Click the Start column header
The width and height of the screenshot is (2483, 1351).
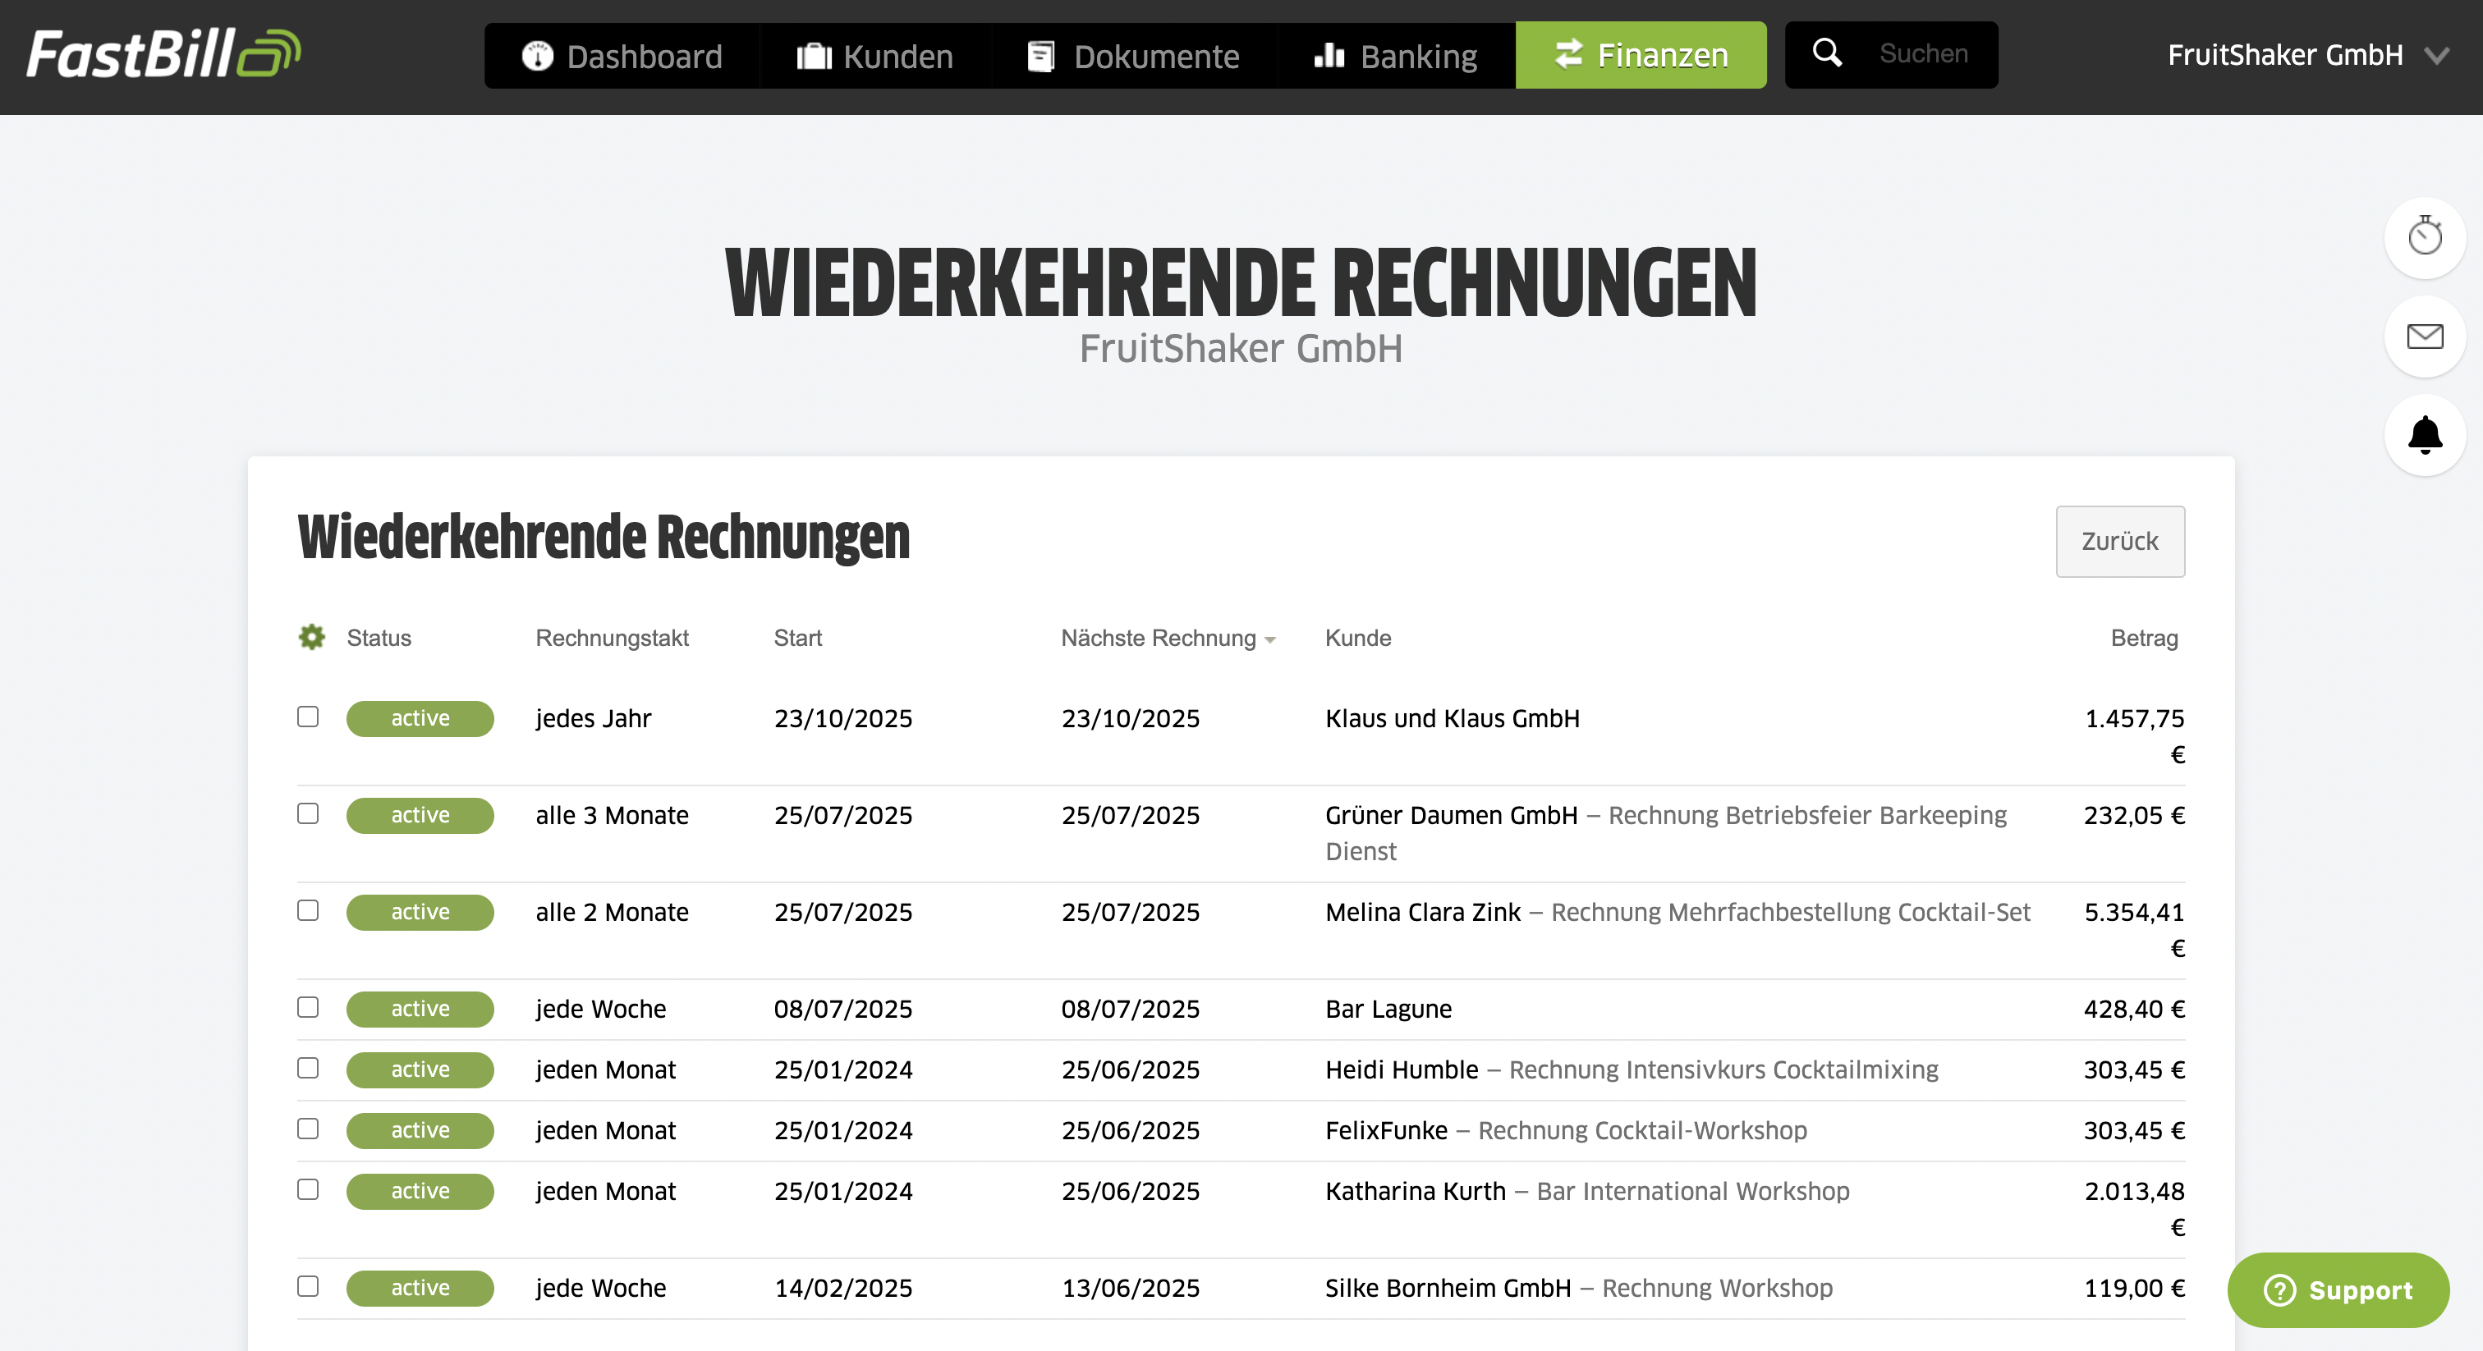click(798, 638)
